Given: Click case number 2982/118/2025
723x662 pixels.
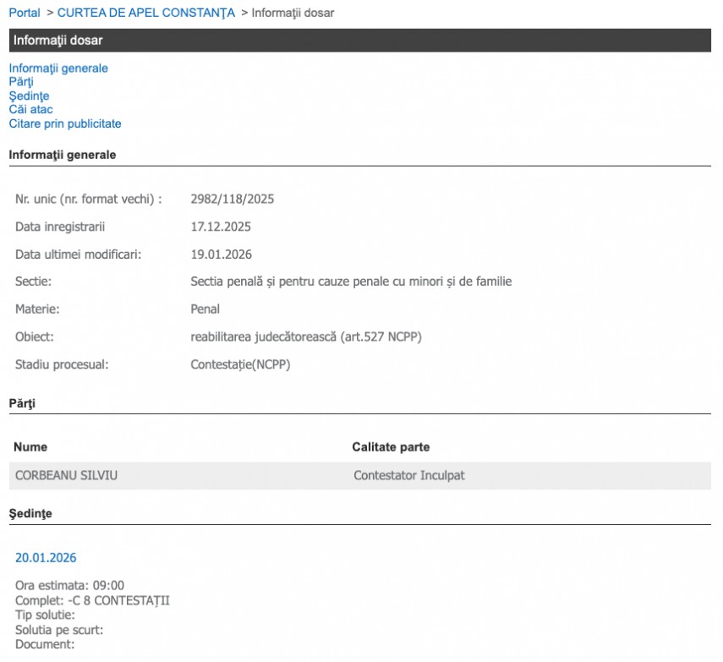Looking at the screenshot, I should point(233,200).
